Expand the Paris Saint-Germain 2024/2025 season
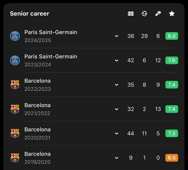 pyautogui.click(x=117, y=36)
